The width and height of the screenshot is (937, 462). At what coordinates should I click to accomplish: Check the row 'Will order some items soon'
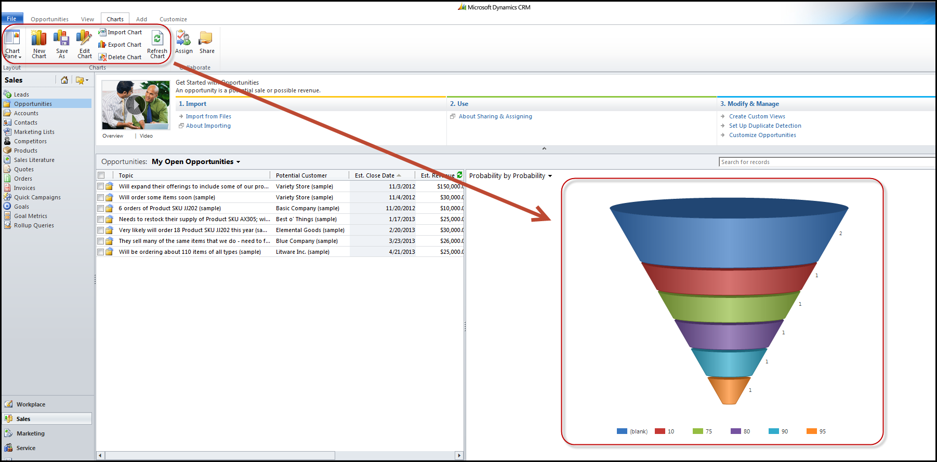pyautogui.click(x=100, y=197)
